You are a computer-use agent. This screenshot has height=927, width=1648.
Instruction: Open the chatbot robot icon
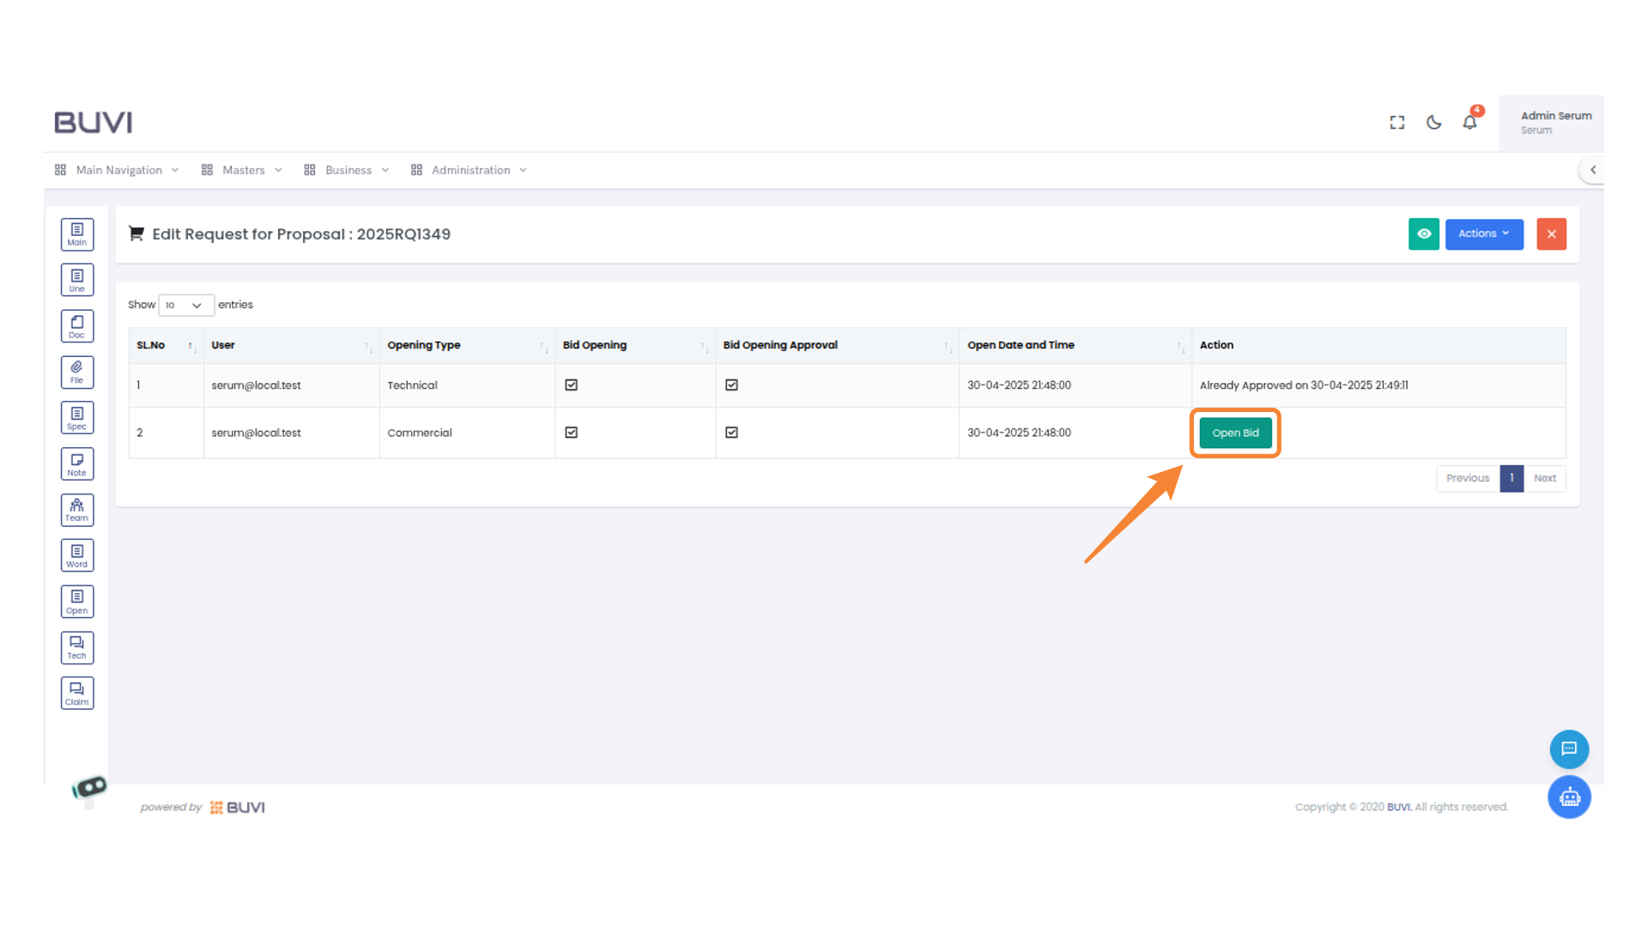click(x=1569, y=797)
